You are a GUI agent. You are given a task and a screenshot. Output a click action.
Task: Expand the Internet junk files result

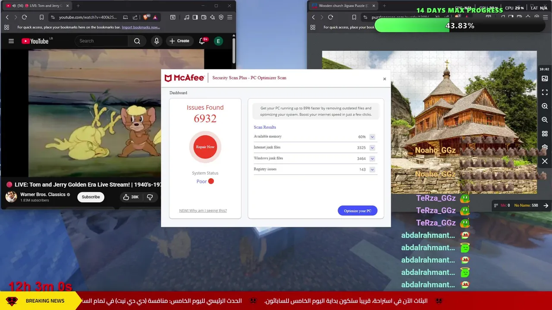pyautogui.click(x=372, y=148)
